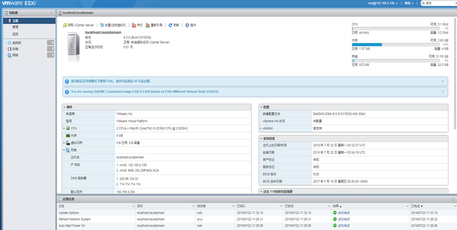
Task: Click the VMware ESXi logo
Action: 19,3
